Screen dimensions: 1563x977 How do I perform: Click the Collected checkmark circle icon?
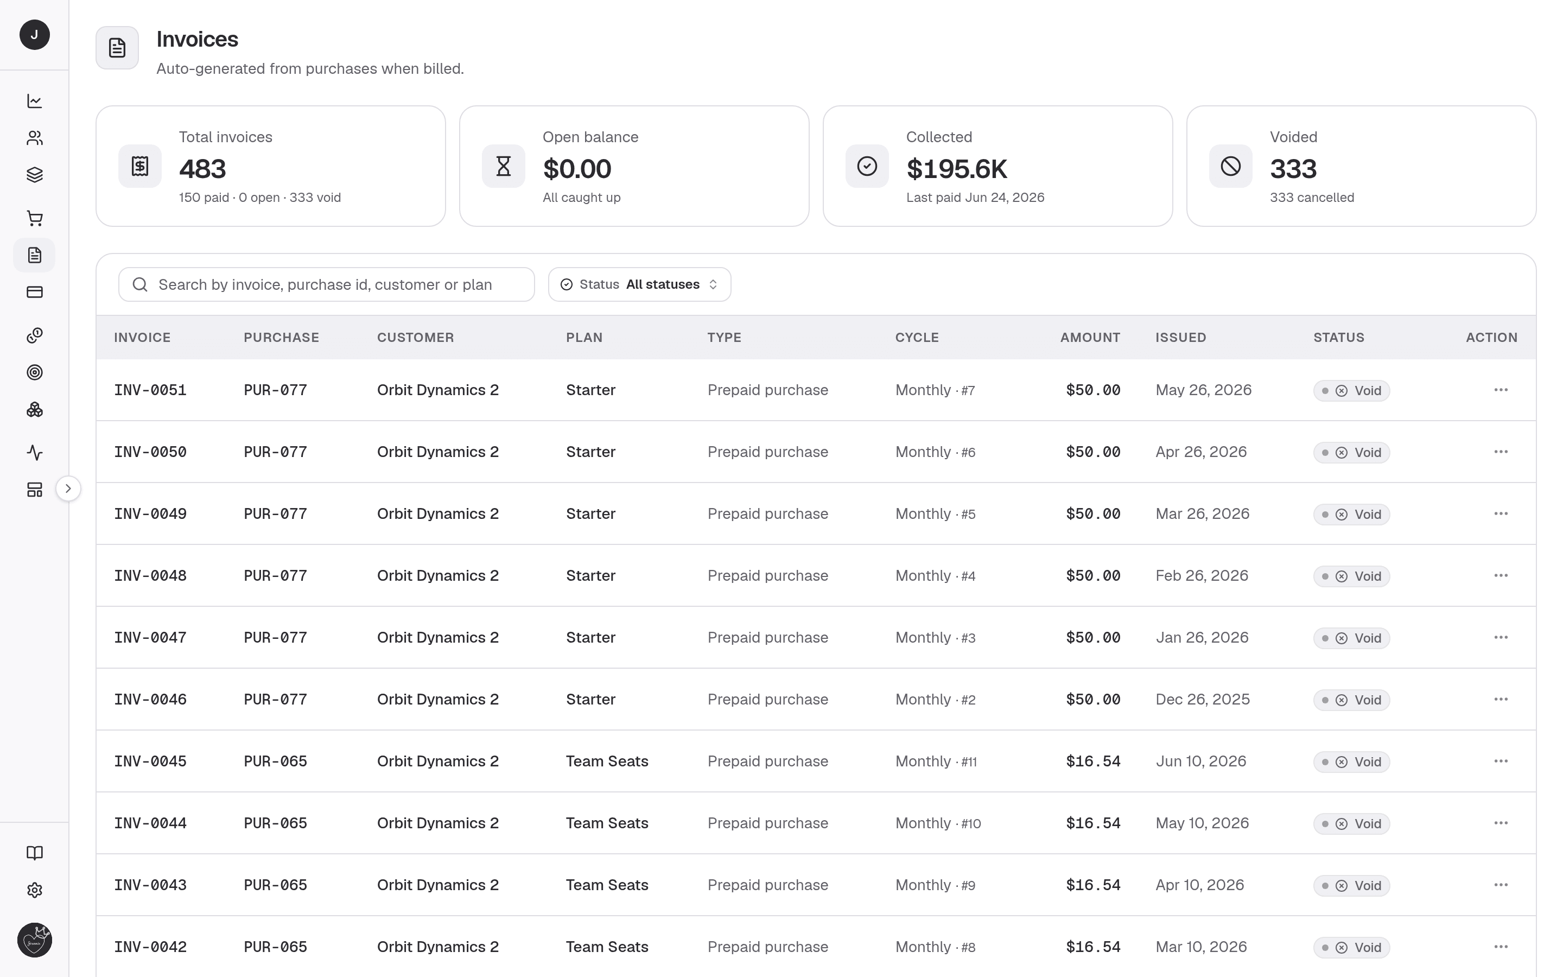pyautogui.click(x=867, y=166)
